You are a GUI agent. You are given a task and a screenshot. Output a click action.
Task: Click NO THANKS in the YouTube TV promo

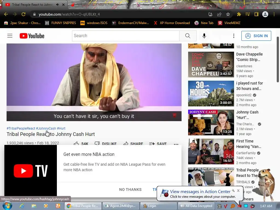[x=130, y=189]
